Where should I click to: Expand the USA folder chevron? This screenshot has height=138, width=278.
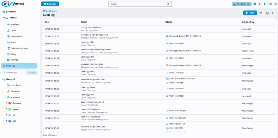click(x=7, y=121)
